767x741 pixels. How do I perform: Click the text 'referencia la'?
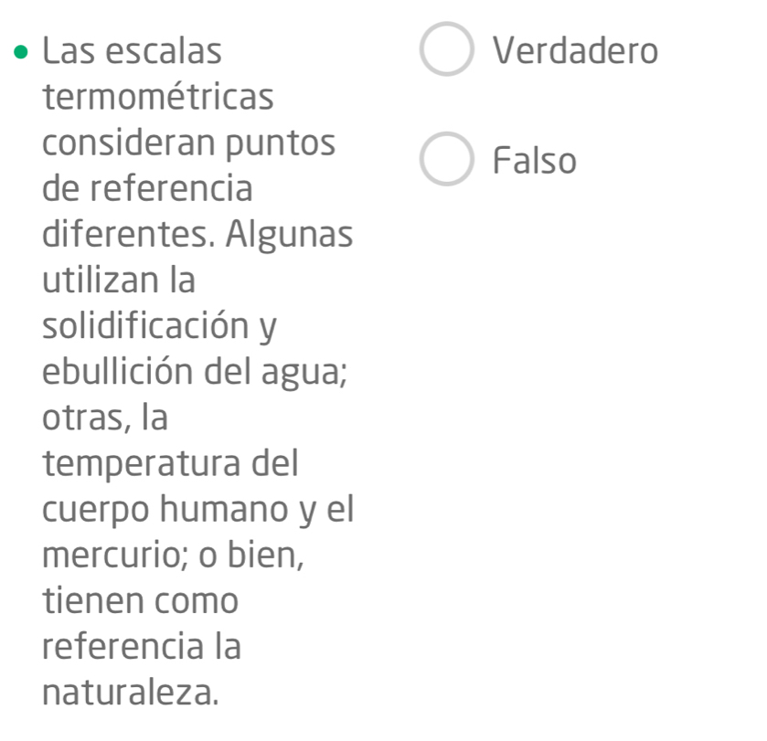coord(142,647)
